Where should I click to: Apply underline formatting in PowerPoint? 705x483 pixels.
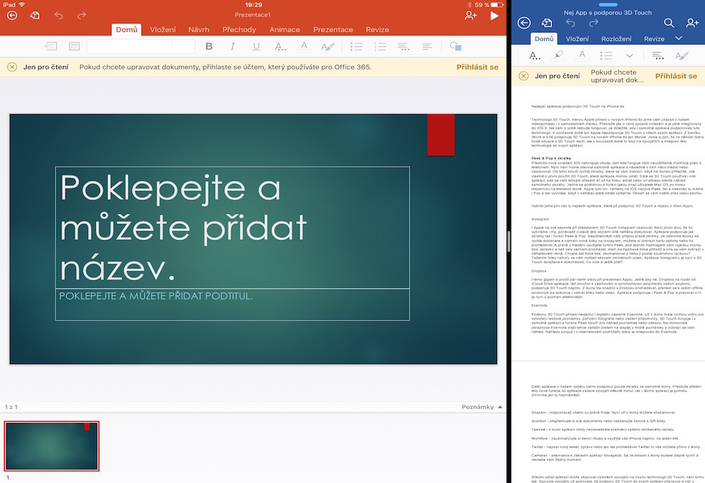click(x=255, y=45)
